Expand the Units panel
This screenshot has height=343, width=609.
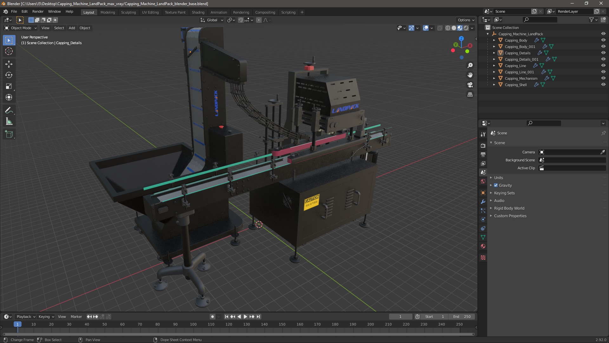click(x=498, y=178)
